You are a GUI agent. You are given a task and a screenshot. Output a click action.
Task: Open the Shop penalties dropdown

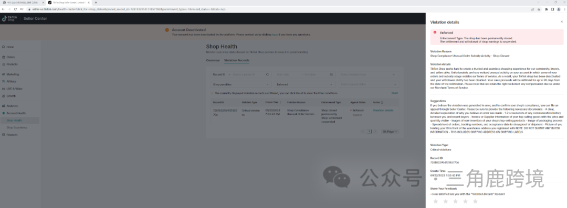(241, 84)
